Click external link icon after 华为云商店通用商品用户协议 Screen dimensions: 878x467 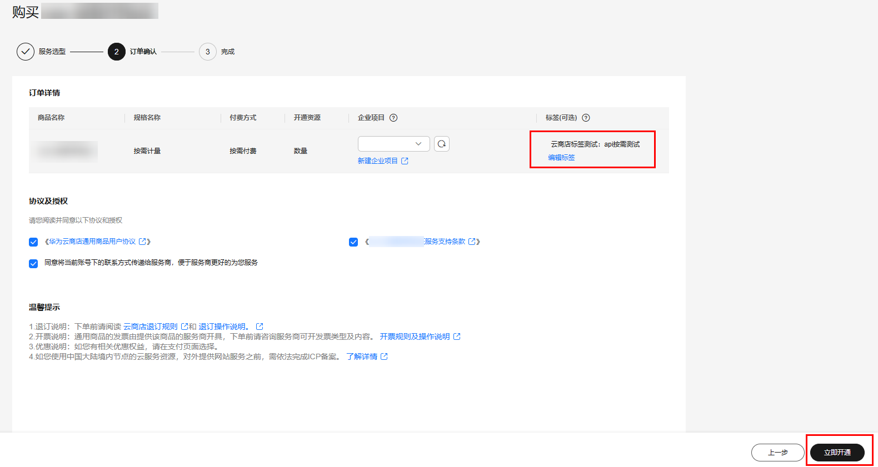pos(143,242)
